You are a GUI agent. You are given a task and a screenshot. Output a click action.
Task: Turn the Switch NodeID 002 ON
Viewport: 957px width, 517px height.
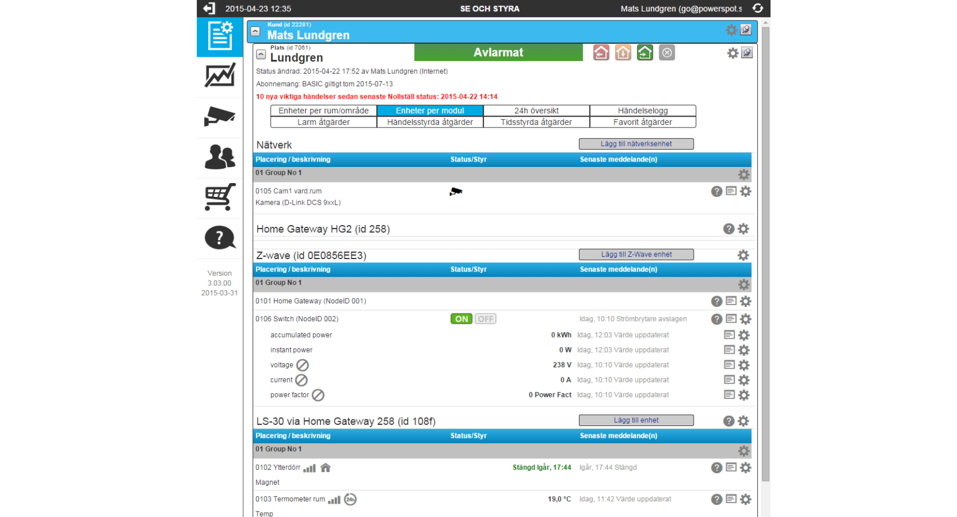461,319
